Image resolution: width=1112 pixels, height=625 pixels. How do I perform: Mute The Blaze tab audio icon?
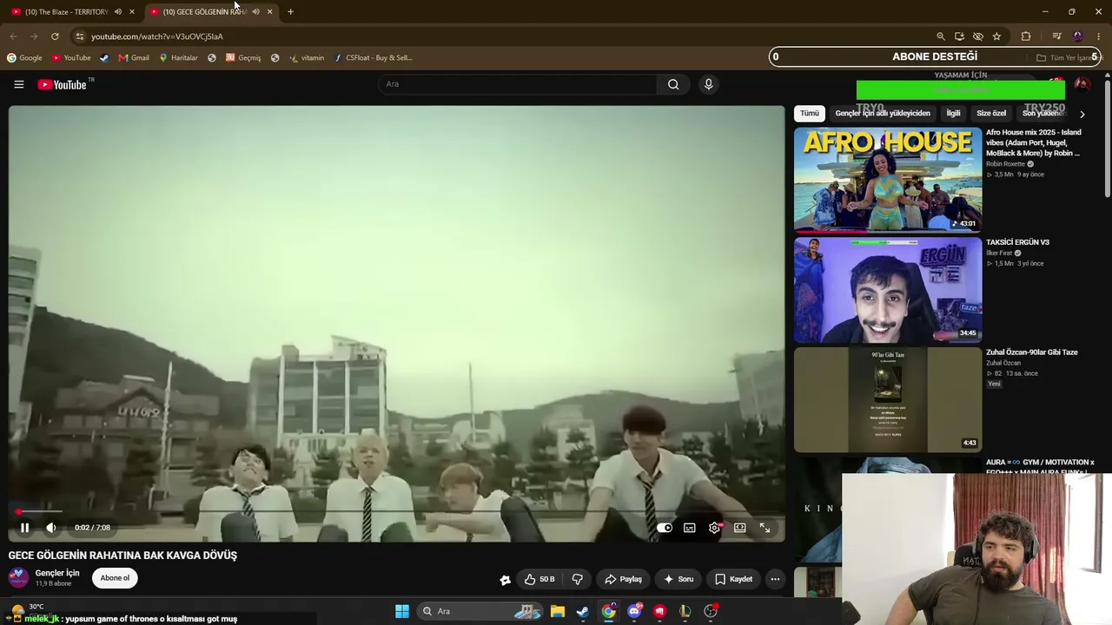(118, 12)
